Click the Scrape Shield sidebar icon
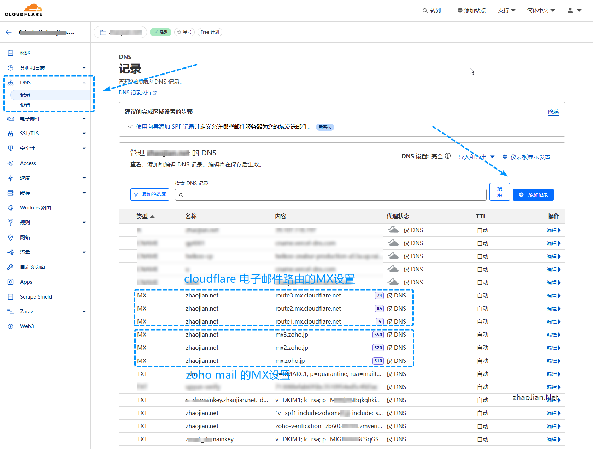Viewport: 593px width, 449px height. tap(11, 297)
